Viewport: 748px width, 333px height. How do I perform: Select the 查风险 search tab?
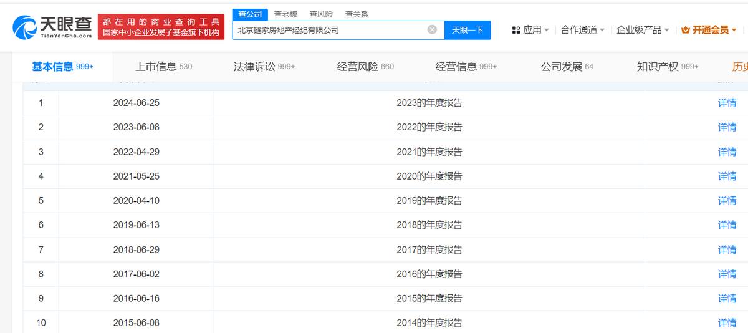pyautogui.click(x=321, y=14)
